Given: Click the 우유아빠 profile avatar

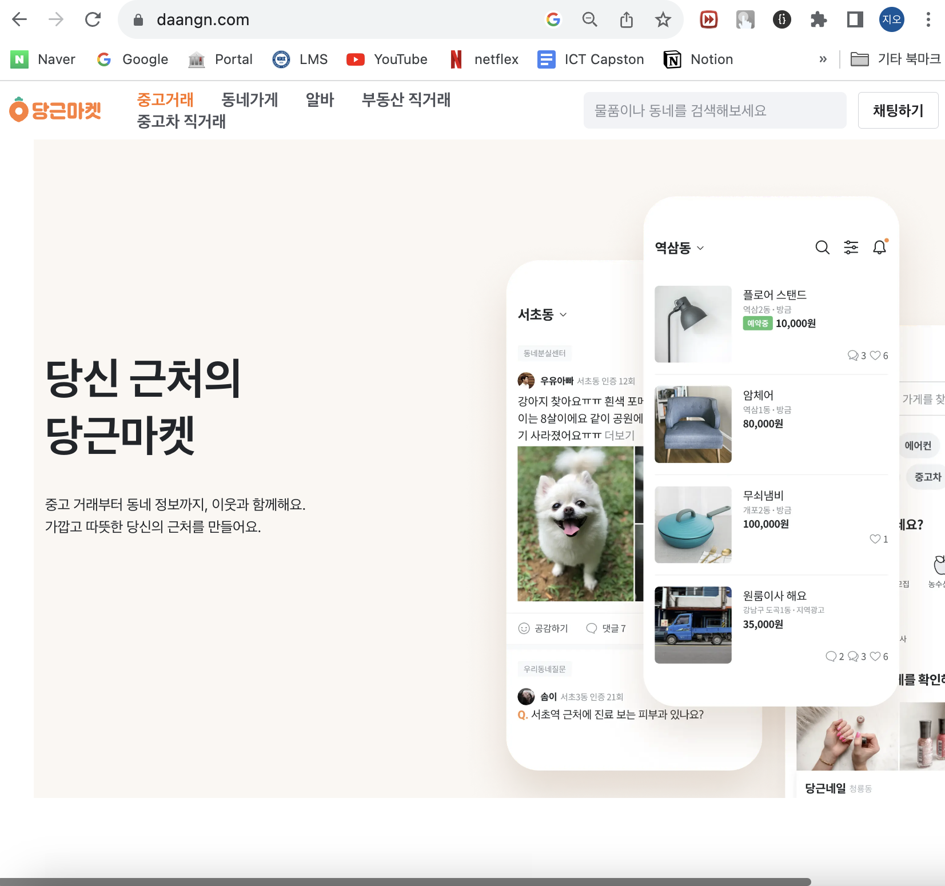Looking at the screenshot, I should (526, 381).
